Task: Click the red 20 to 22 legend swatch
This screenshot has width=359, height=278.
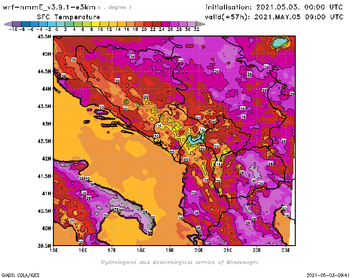Action: tap(148, 24)
